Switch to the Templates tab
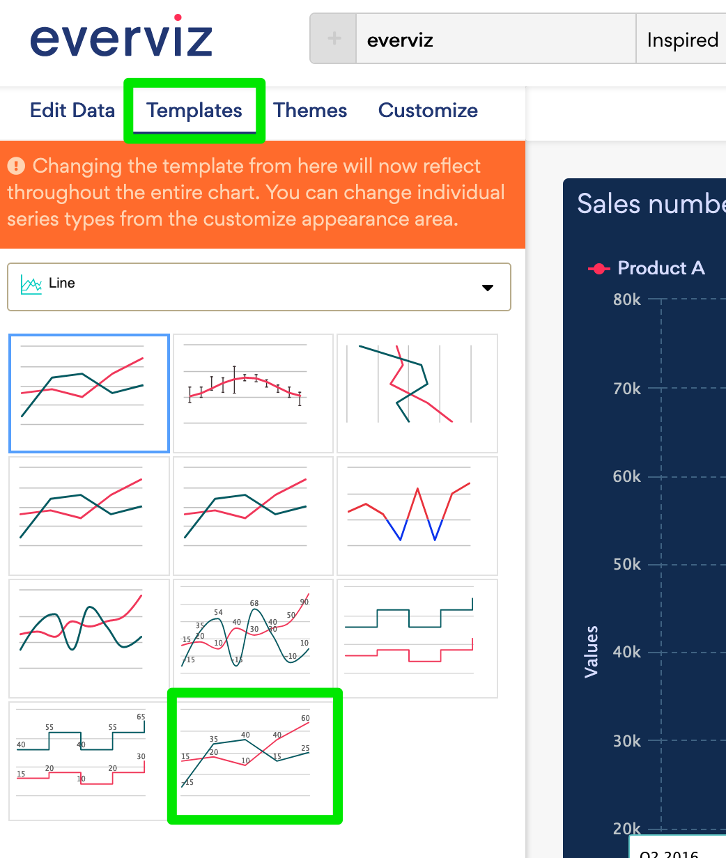The width and height of the screenshot is (726, 858). tap(194, 110)
